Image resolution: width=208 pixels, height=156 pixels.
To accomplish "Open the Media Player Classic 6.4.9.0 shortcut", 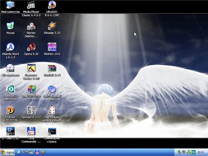I will point(31,5).
